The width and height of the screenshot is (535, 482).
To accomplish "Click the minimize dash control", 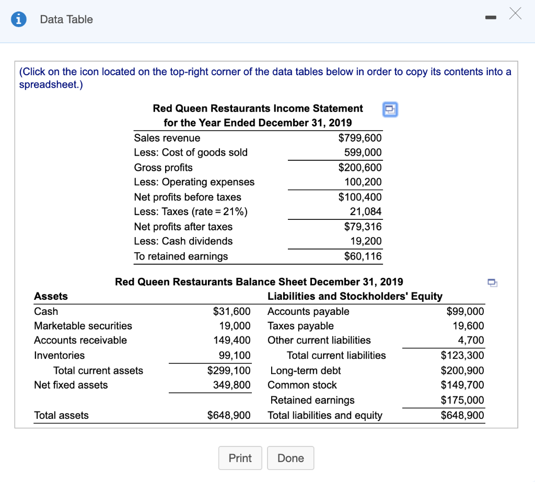I will point(490,17).
